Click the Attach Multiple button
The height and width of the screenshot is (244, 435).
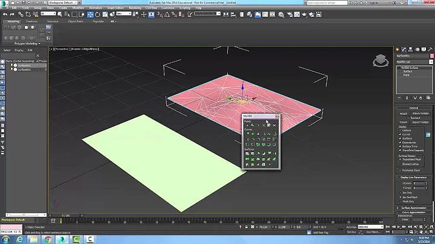420,114
